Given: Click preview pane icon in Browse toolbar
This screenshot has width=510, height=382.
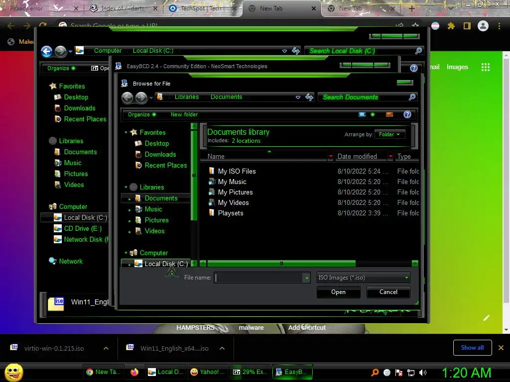Looking at the screenshot, I should pyautogui.click(x=389, y=114).
